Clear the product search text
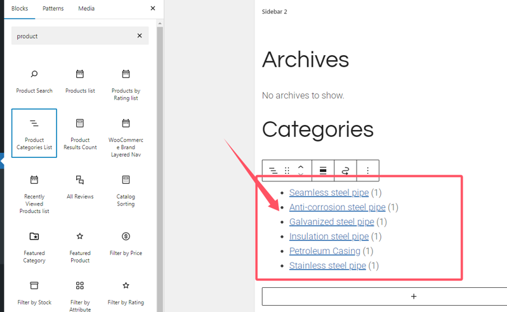Viewport: 507px width, 312px height. [140, 36]
